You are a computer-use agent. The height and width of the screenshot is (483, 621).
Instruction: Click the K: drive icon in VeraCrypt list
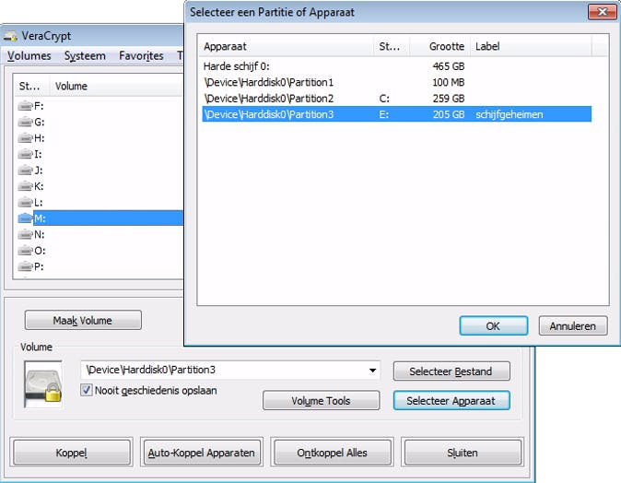pyautogui.click(x=25, y=186)
